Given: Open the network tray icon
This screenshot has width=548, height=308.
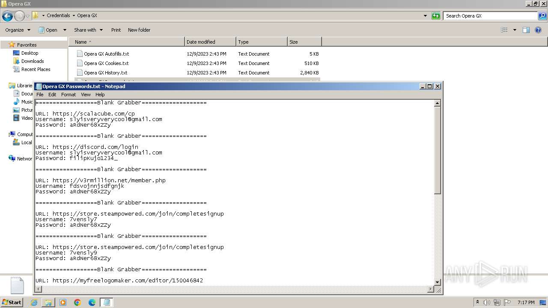Looking at the screenshot, I should click(x=497, y=302).
